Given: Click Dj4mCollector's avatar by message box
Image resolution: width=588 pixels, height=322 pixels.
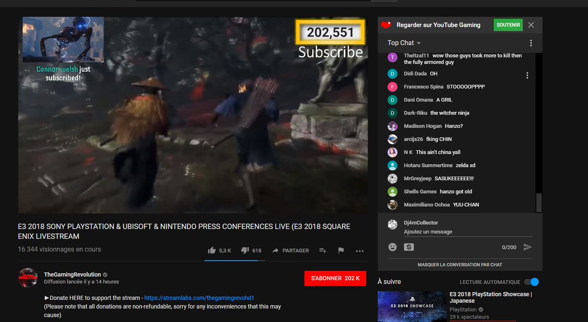Looking at the screenshot, I should click(x=392, y=224).
